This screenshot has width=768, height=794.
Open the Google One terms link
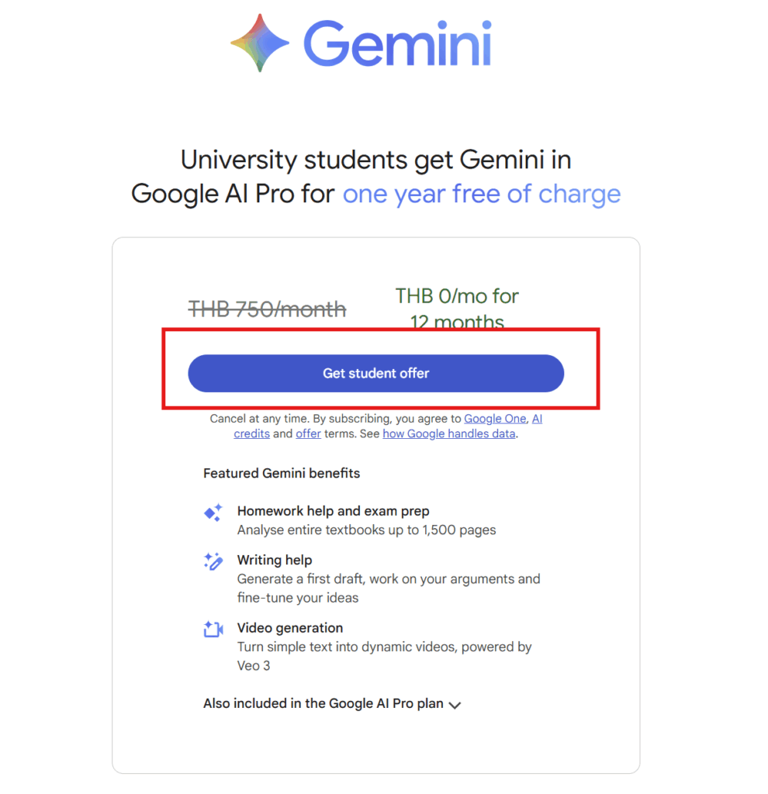click(495, 419)
